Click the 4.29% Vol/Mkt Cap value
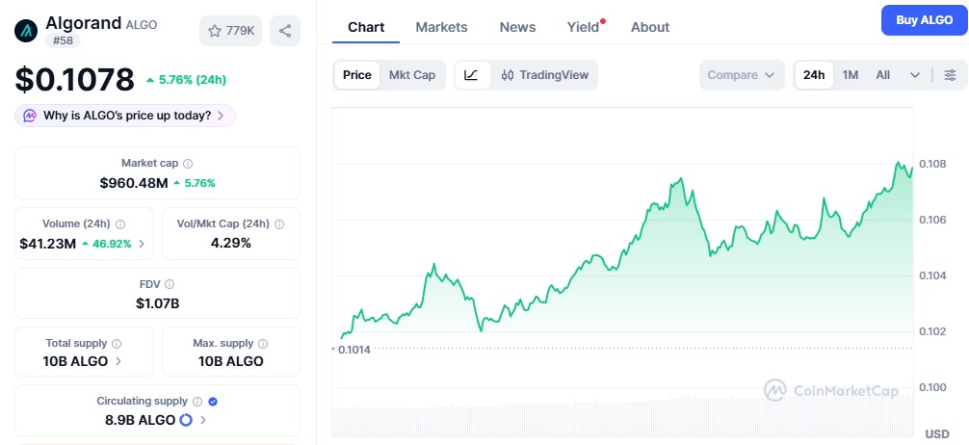Image resolution: width=969 pixels, height=445 pixels. coord(231,243)
